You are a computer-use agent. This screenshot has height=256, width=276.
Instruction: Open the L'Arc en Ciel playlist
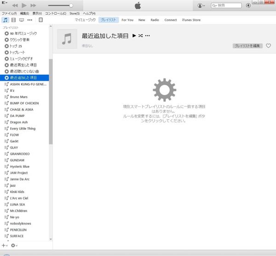coord(24,198)
